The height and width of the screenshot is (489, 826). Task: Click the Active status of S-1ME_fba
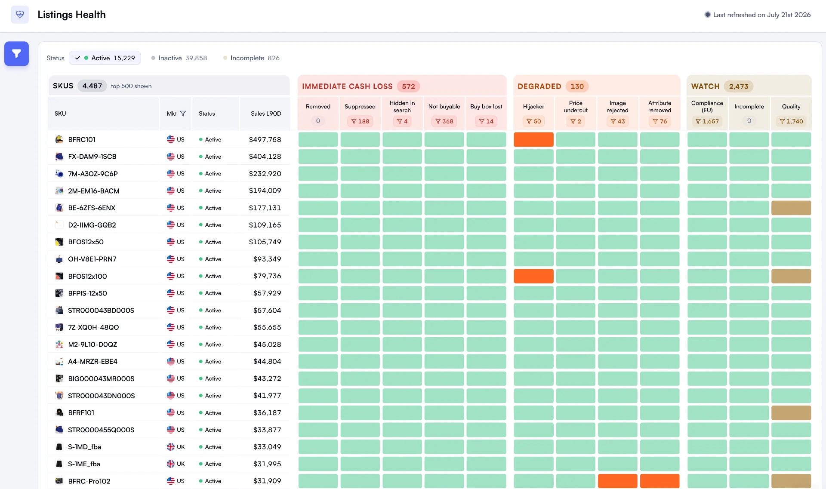point(210,464)
